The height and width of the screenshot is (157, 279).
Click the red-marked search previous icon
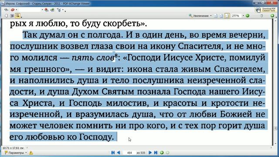tap(47, 10)
